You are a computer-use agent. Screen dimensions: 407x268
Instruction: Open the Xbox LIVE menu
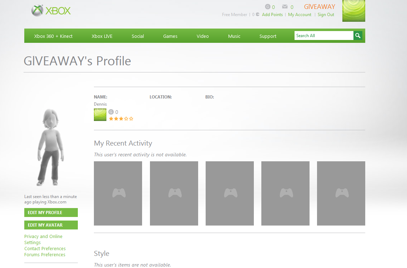click(x=102, y=36)
